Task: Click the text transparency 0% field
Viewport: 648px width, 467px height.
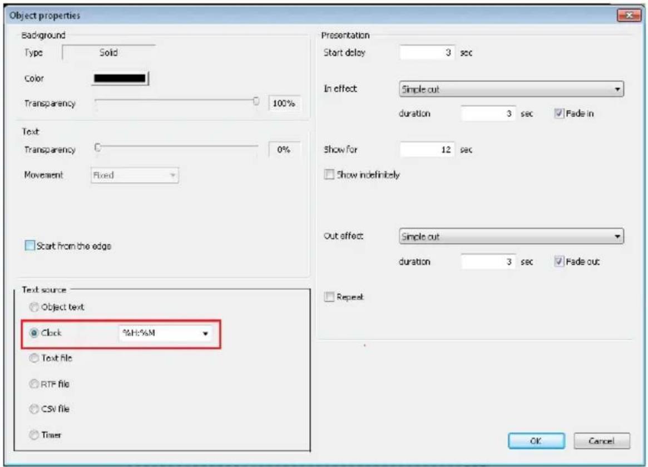Action: (284, 150)
